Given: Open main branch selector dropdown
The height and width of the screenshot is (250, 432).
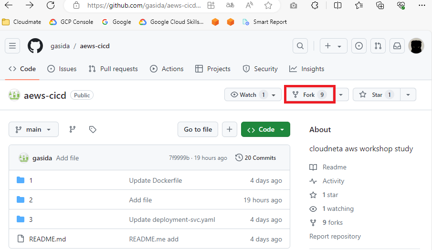Looking at the screenshot, I should pyautogui.click(x=33, y=129).
